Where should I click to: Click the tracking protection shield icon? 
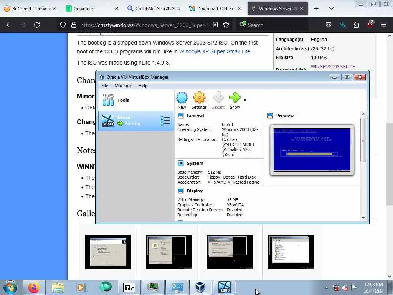point(63,25)
